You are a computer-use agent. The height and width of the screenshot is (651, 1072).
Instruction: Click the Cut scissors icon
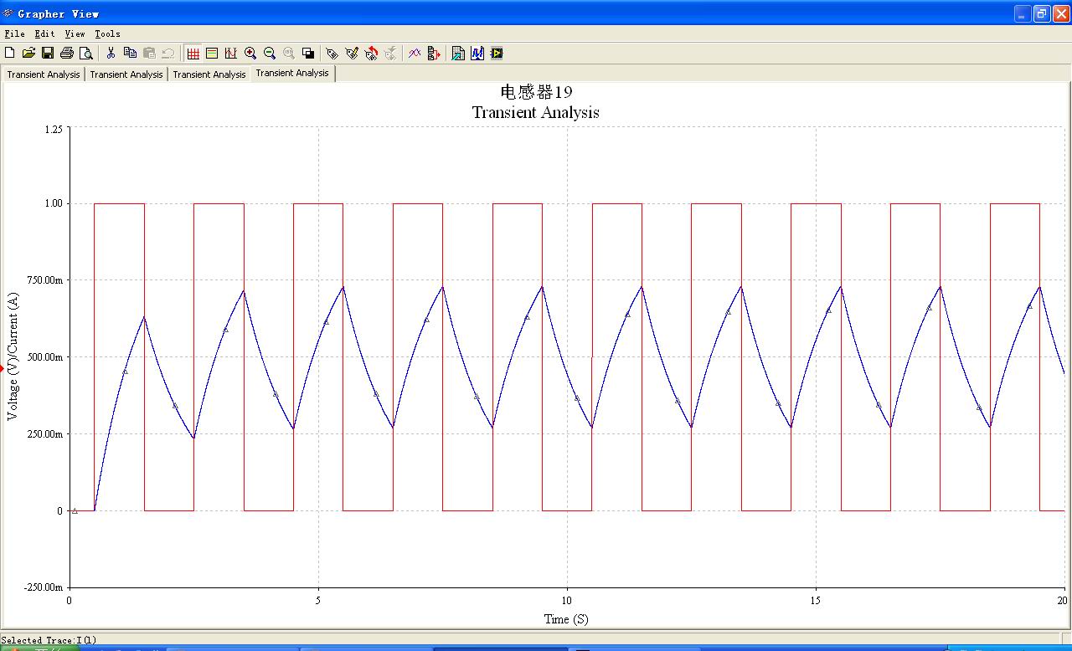[x=111, y=53]
